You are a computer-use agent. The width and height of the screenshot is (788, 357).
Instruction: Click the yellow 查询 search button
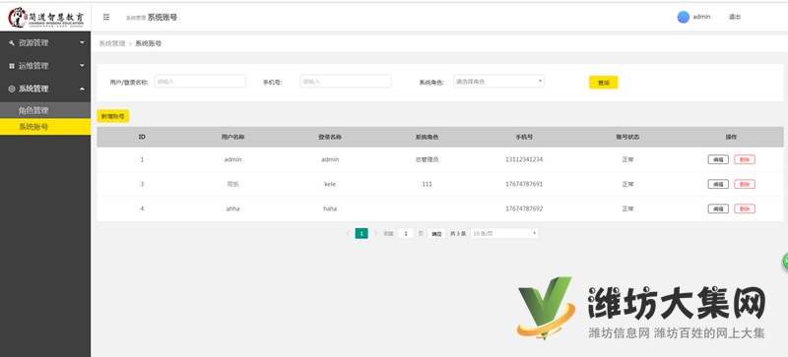pyautogui.click(x=604, y=83)
